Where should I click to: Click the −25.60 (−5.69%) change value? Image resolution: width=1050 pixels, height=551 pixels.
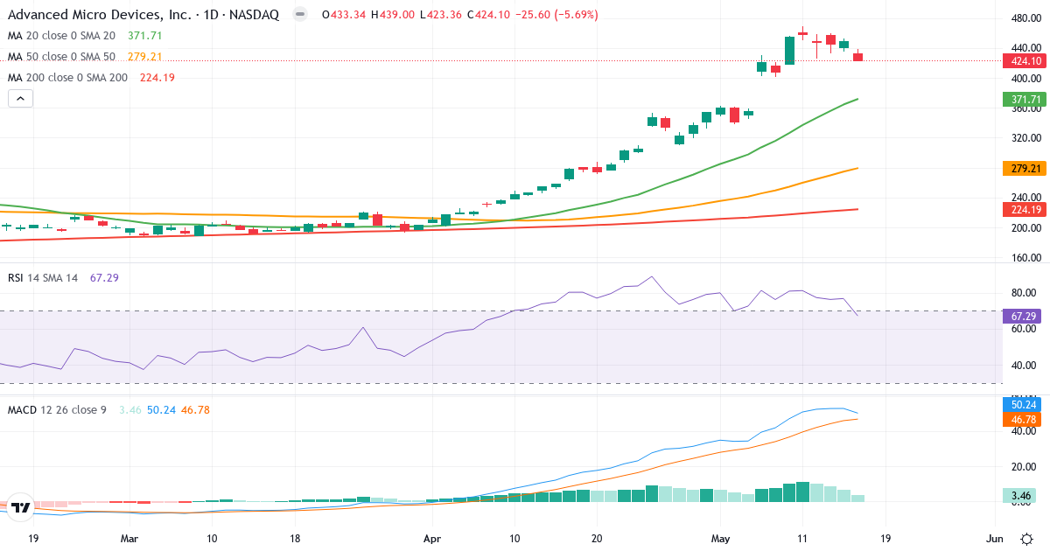[x=555, y=15]
